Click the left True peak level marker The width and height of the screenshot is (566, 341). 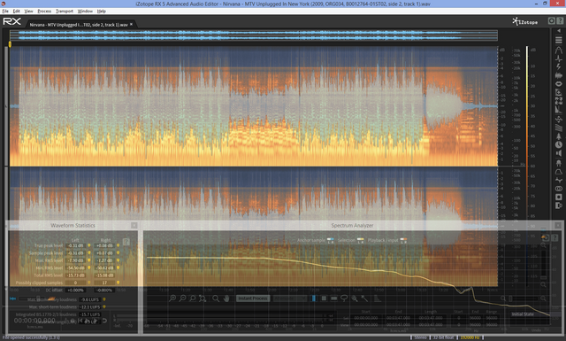pyautogui.click(x=88, y=245)
